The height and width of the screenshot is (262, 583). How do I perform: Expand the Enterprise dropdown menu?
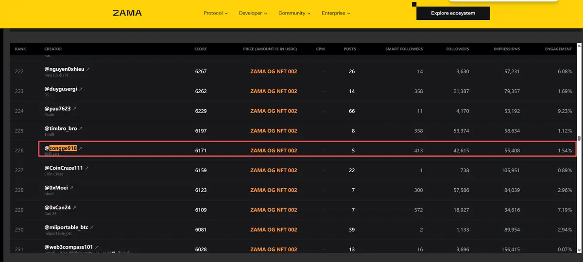(336, 13)
